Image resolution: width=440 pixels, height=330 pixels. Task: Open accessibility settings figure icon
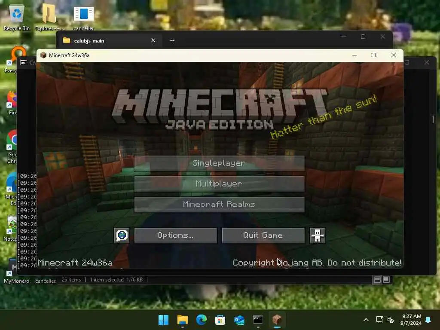318,235
